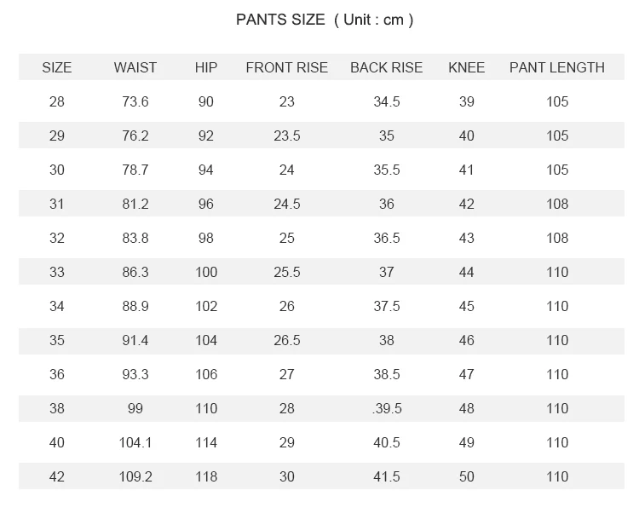Click front rise value 24.5
This screenshot has height=519, width=639.
point(287,204)
